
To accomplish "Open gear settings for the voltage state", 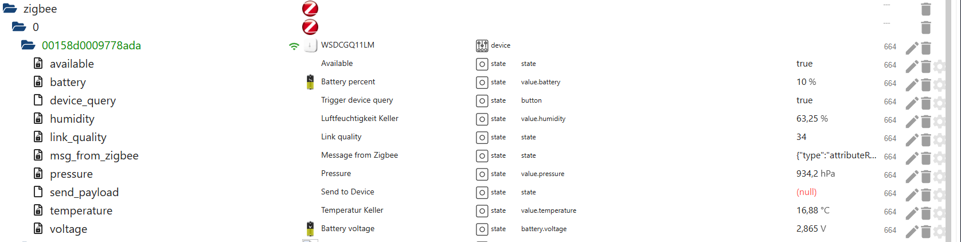I will pyautogui.click(x=939, y=232).
